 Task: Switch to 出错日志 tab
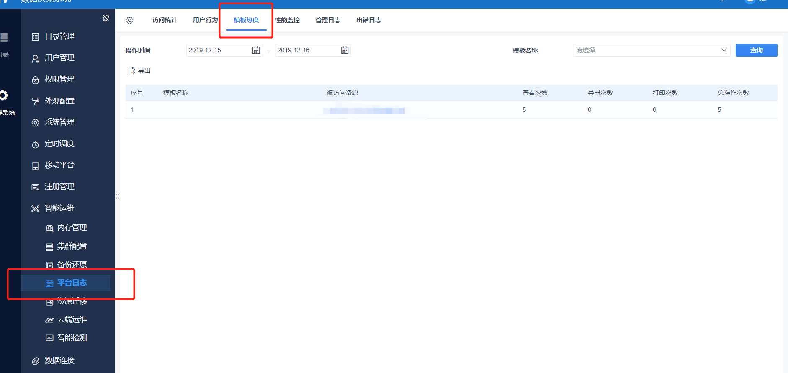[x=369, y=20]
